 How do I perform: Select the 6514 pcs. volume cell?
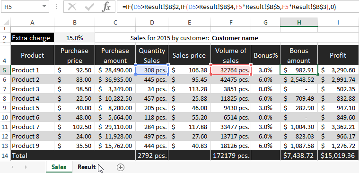pos(231,117)
